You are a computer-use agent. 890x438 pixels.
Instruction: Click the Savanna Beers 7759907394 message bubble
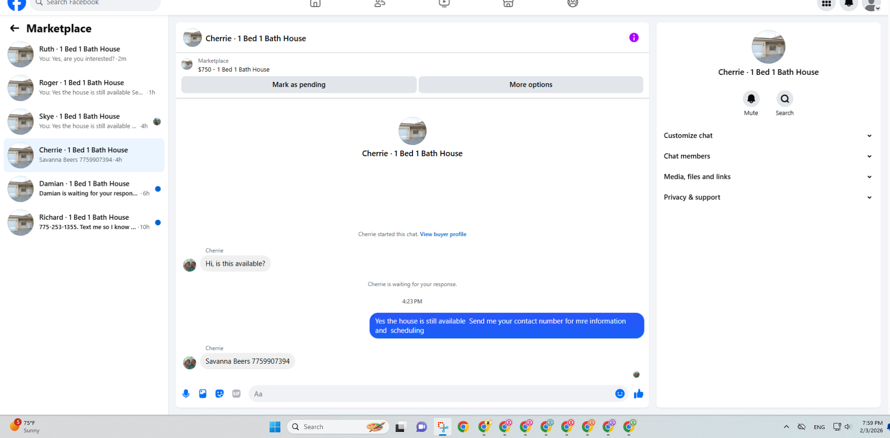tap(247, 361)
